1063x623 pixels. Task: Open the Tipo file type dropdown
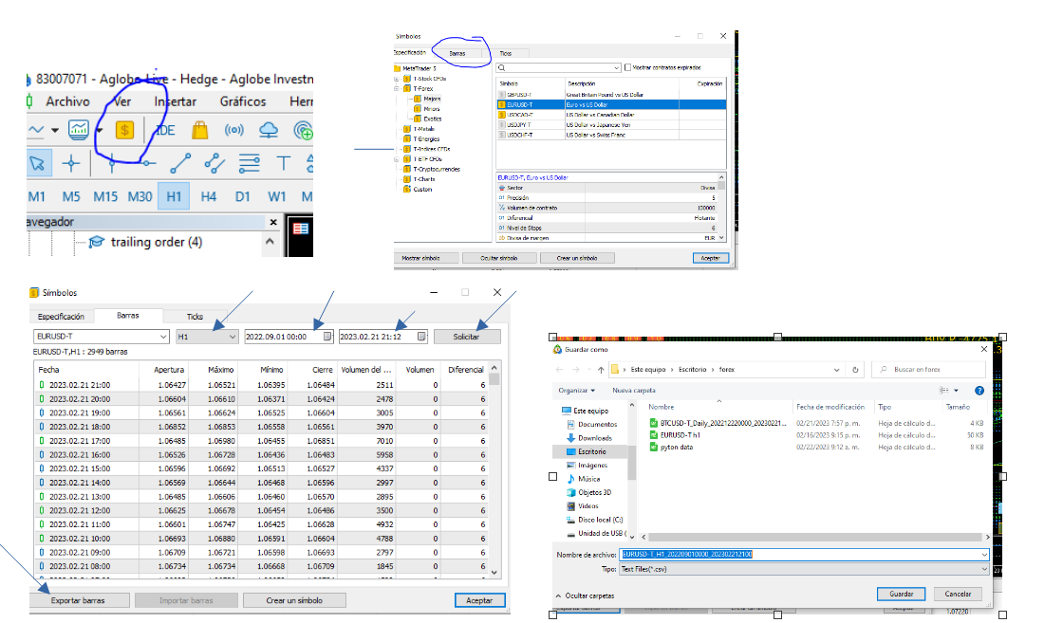pos(983,570)
